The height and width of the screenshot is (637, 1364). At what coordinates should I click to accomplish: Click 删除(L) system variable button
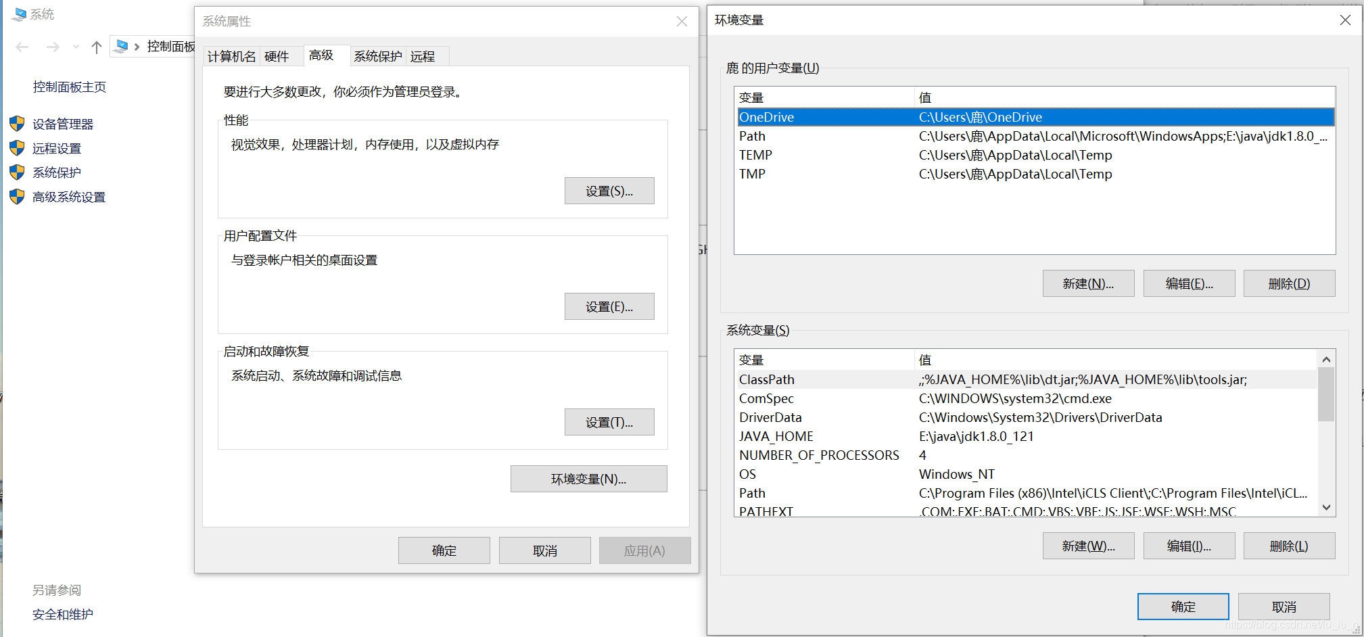[1289, 546]
